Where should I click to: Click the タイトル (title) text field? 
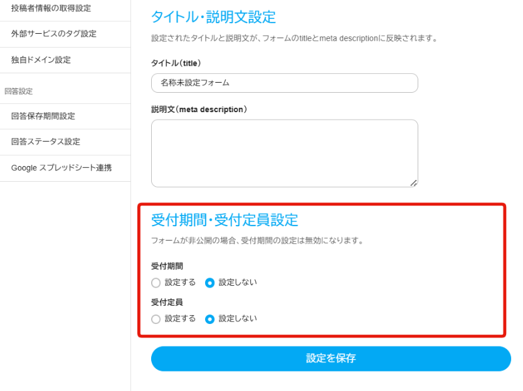pos(284,83)
